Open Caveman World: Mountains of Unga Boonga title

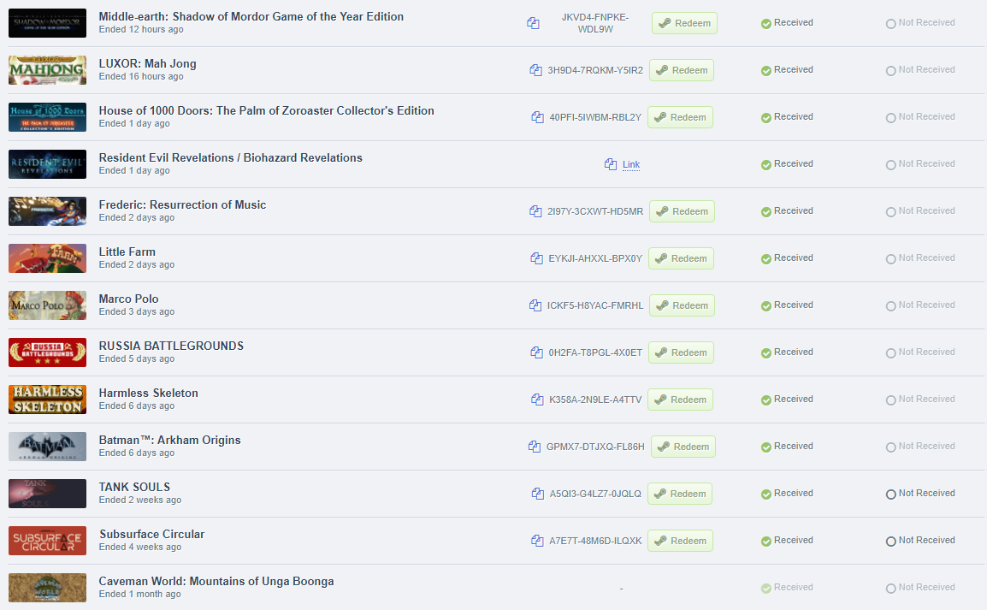[216, 581]
